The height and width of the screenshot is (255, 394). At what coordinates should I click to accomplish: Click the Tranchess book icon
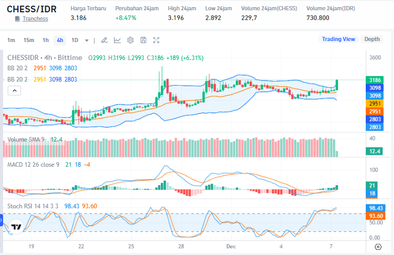(17, 19)
